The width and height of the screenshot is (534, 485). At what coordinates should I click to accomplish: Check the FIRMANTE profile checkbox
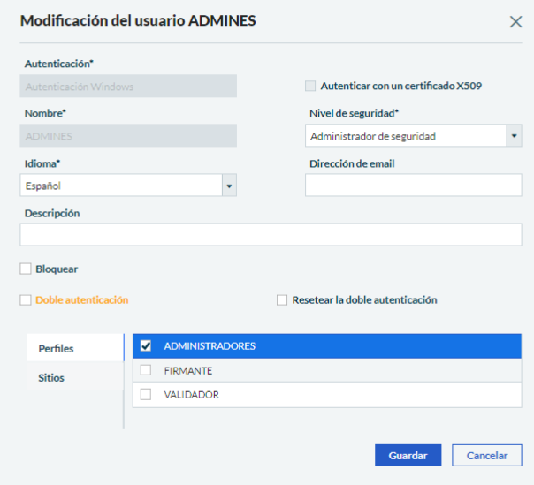click(x=146, y=370)
